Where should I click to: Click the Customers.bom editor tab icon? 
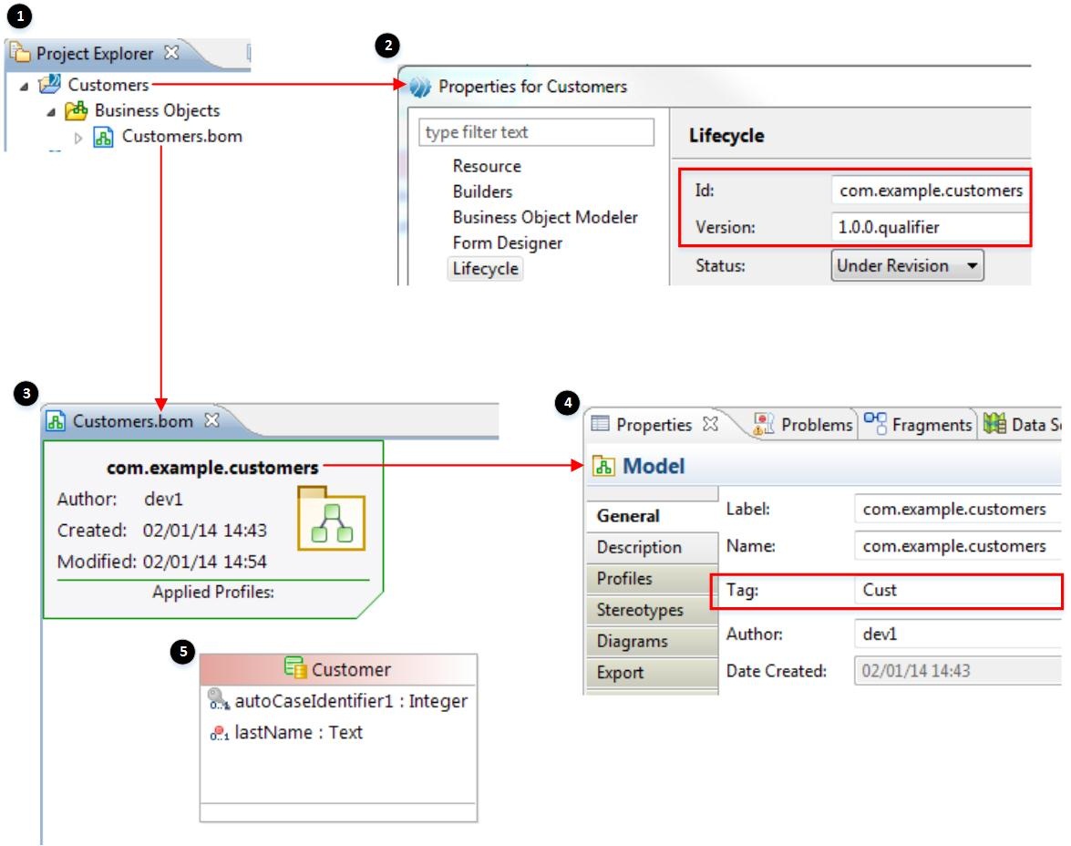pos(56,421)
